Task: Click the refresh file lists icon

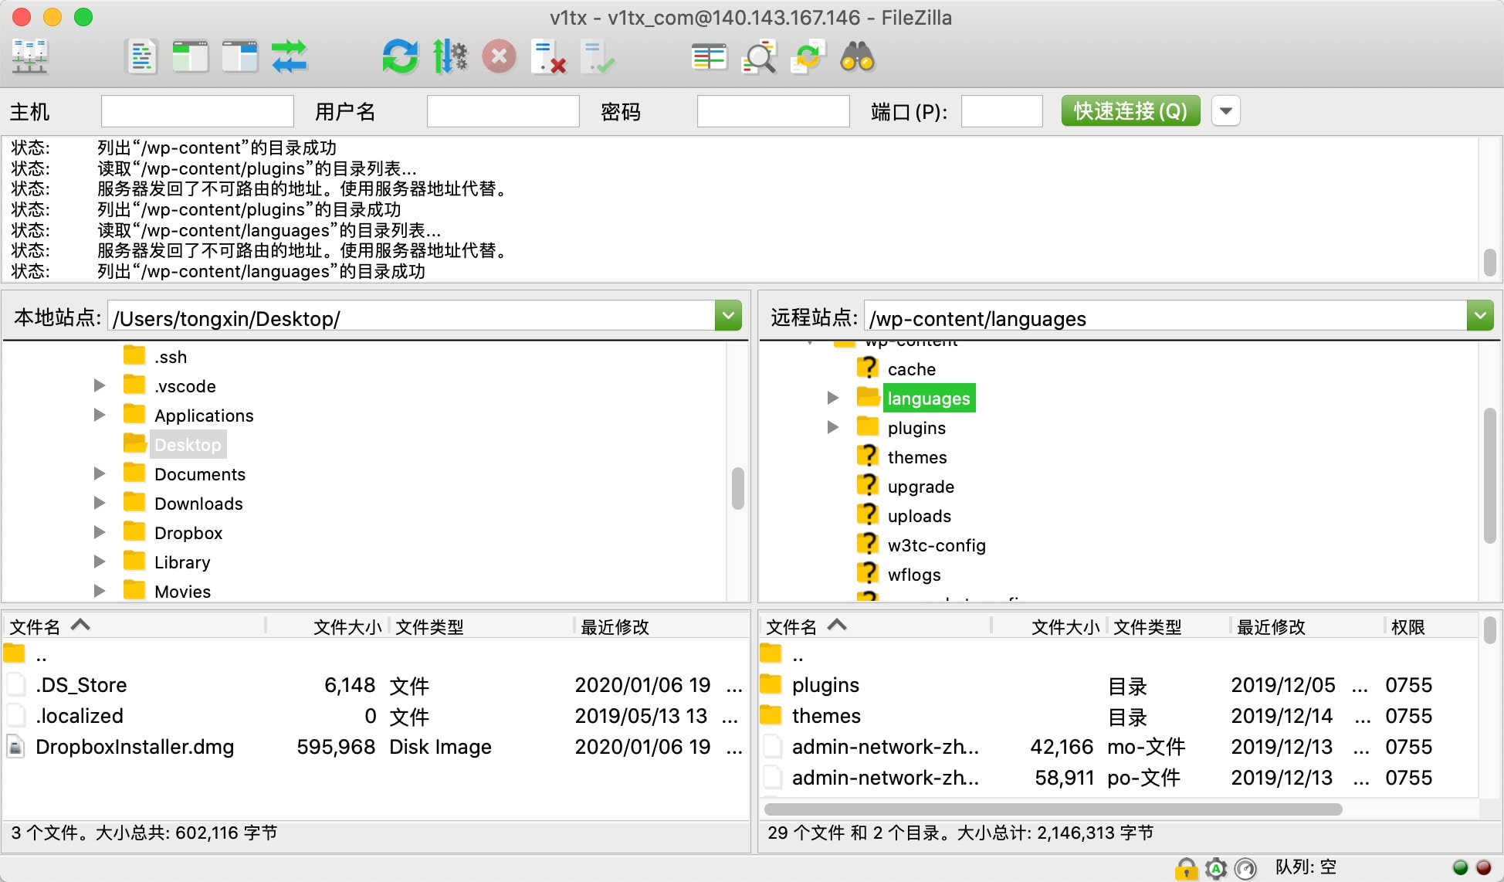Action: [x=400, y=57]
